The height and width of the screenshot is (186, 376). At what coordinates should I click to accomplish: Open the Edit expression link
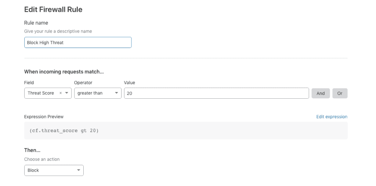pyautogui.click(x=332, y=117)
